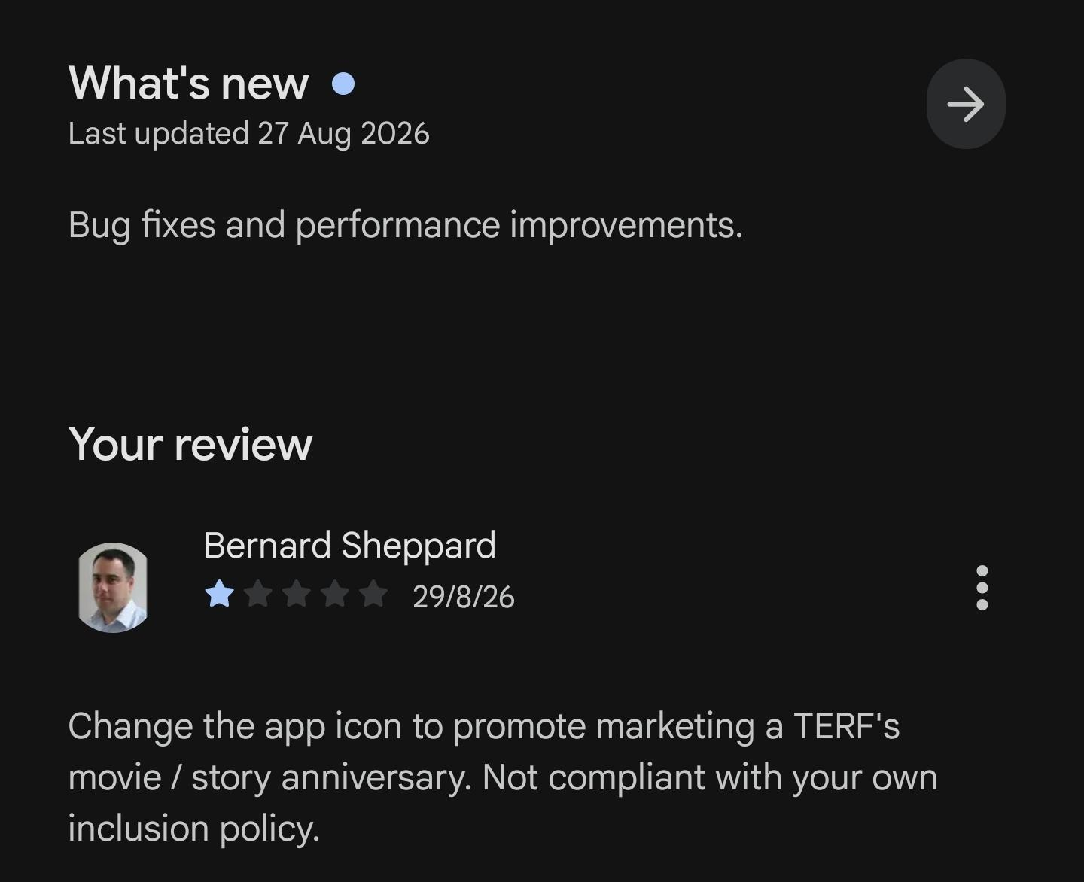Set rating to two stars

(258, 595)
